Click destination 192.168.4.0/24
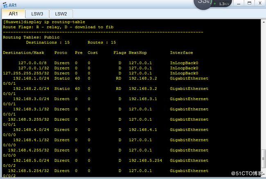Image resolution: width=266 pixels, height=179 pixels. pos(31,130)
